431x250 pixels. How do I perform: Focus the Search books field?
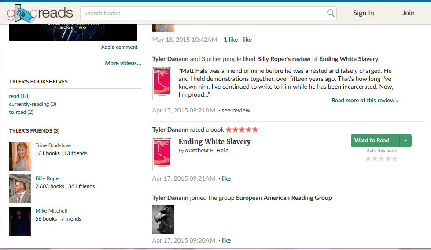[208, 13]
